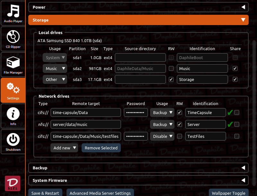The height and width of the screenshot is (196, 257).
Task: Tick selection checkbox for TestFiles network drive
Action: 237,136
